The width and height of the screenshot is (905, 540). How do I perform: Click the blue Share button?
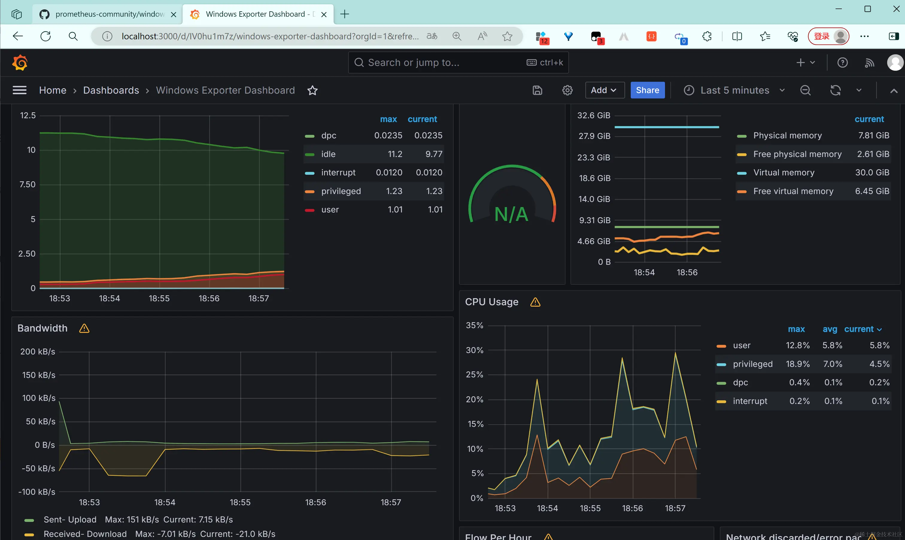(647, 90)
